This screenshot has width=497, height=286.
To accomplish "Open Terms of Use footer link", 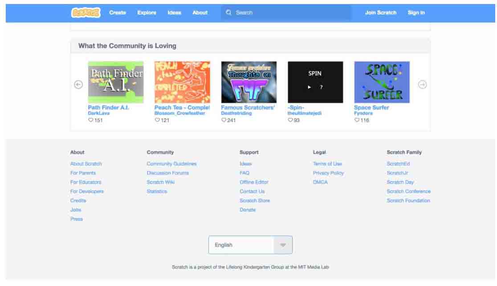I will [327, 164].
